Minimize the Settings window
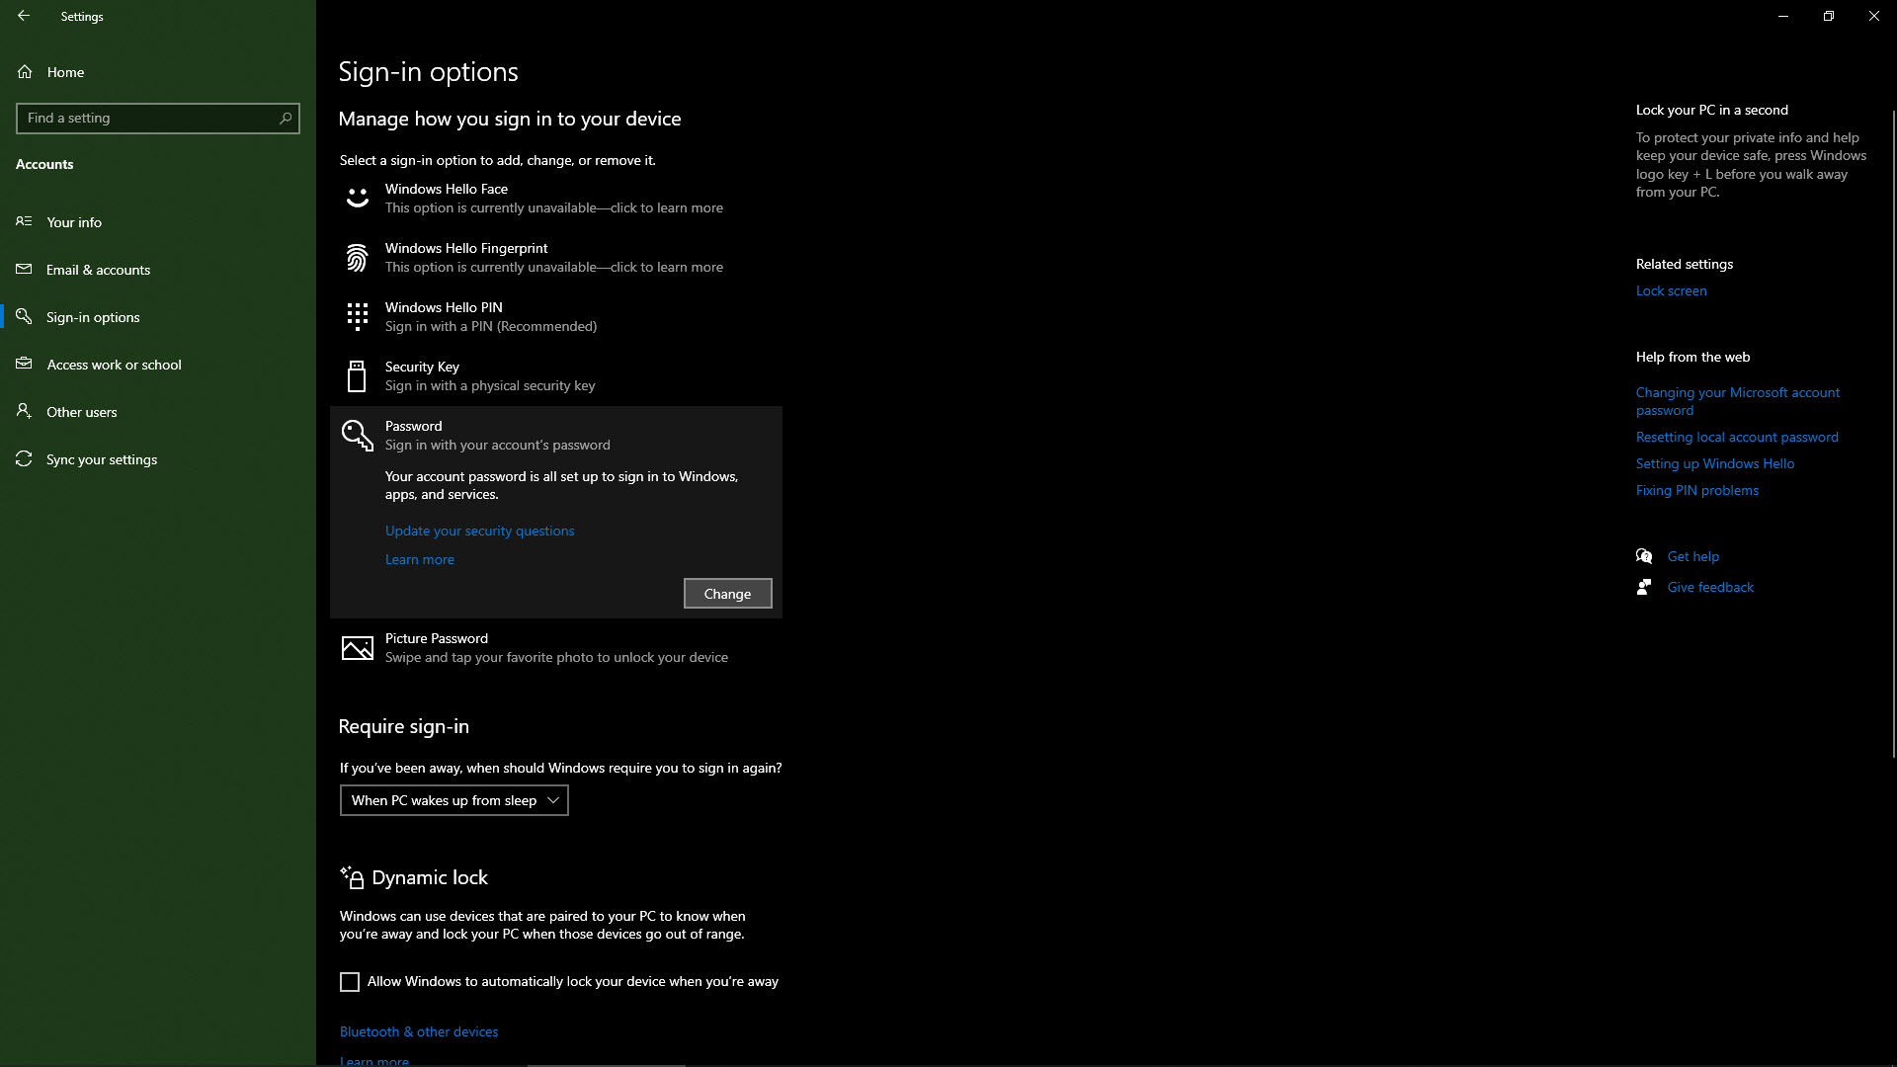The height and width of the screenshot is (1067, 1897). pyautogui.click(x=1783, y=16)
